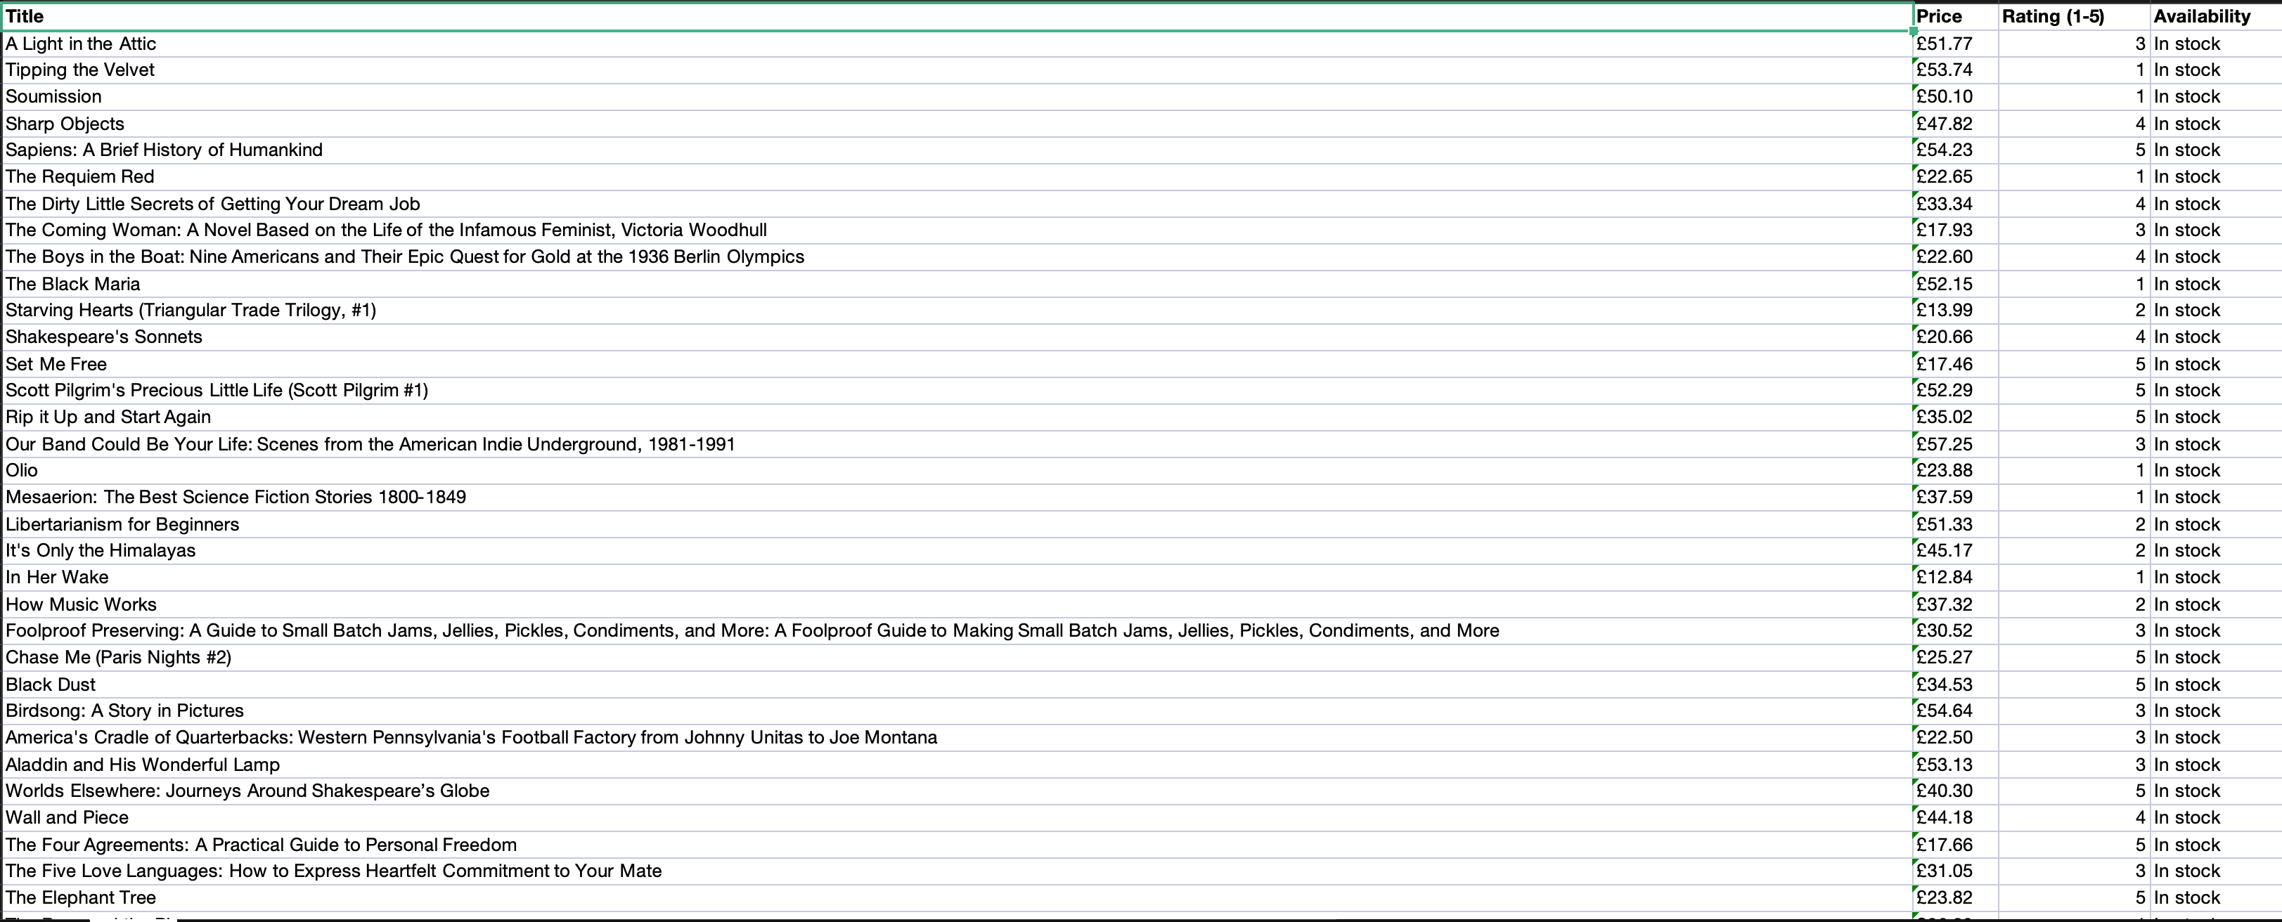Image resolution: width=2282 pixels, height=922 pixels.
Task: Click the price cell £54.64
Action: click(x=1955, y=711)
